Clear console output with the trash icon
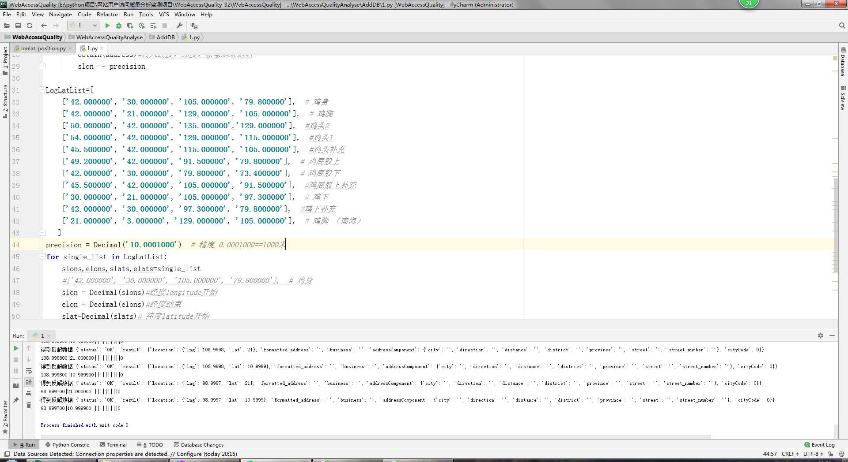 (29, 405)
